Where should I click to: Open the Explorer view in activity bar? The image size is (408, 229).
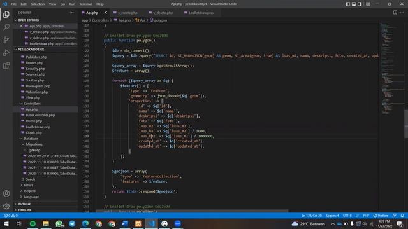click(x=6, y=14)
